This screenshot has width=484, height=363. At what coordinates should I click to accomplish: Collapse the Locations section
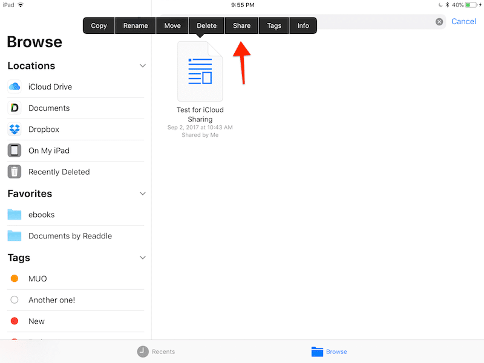(143, 65)
